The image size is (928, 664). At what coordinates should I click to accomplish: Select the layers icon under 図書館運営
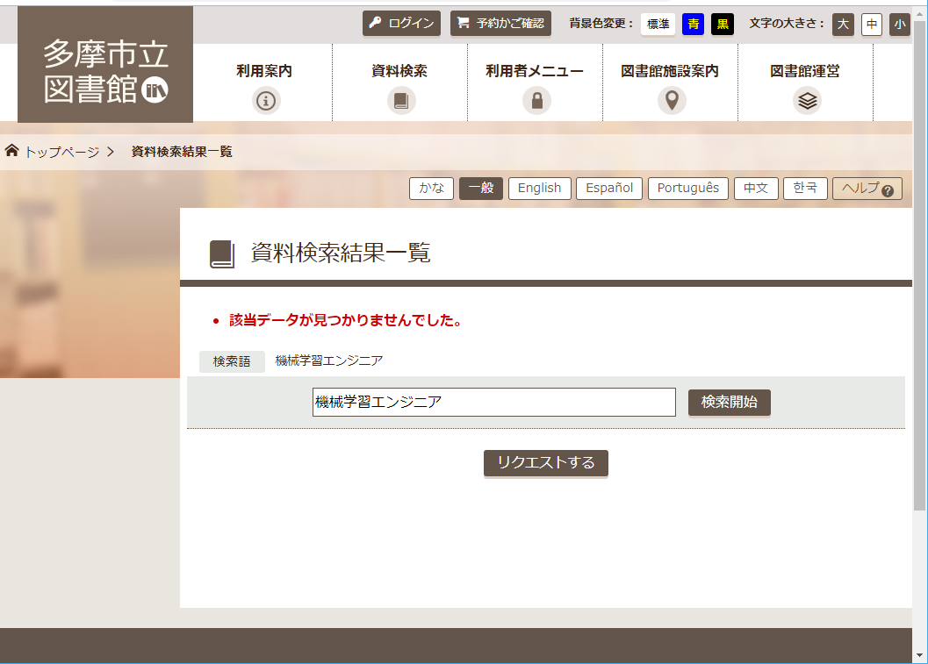coord(805,100)
